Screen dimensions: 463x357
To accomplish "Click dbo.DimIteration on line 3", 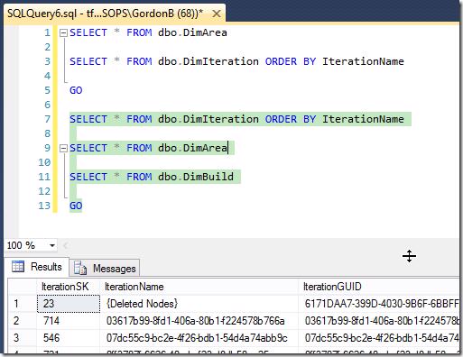I will coord(208,61).
